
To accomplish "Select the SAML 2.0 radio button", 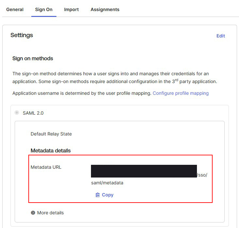I will 17,113.
